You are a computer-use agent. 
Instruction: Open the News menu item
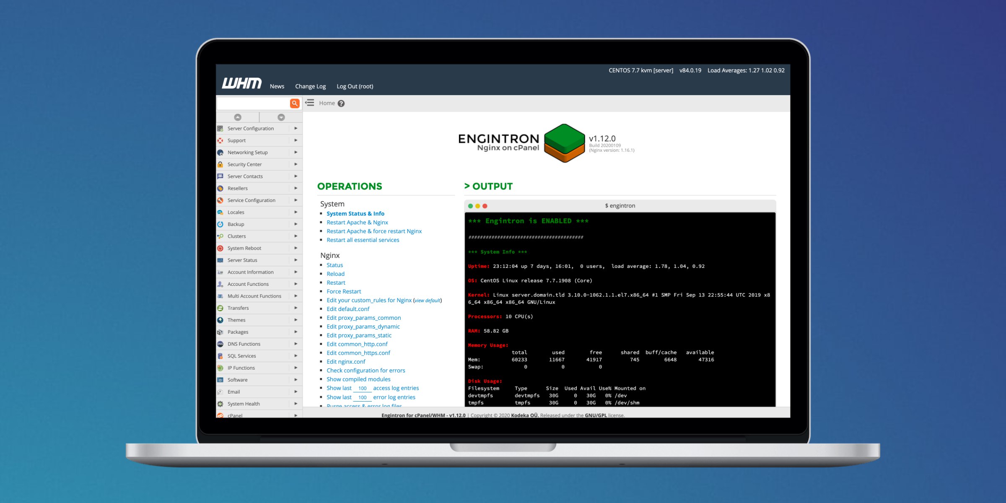(x=277, y=86)
